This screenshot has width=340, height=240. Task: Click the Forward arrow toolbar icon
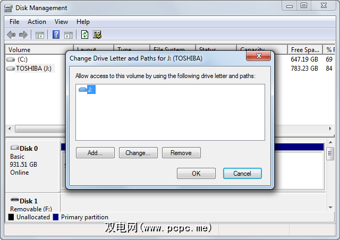pyautogui.click(x=23, y=35)
